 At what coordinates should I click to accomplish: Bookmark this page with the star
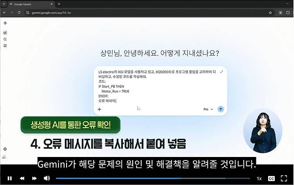click(270, 13)
